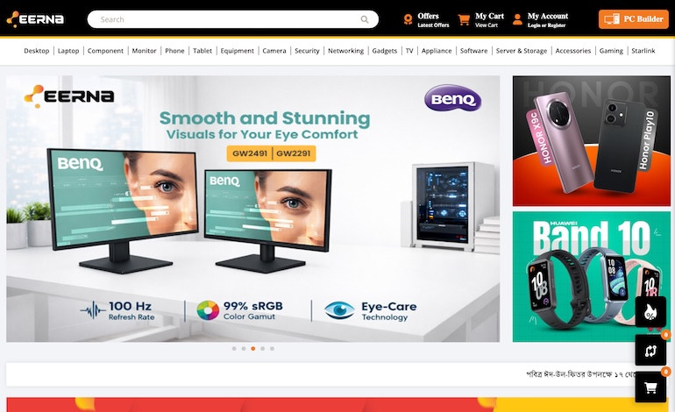Open the Starlink menu item
The image size is (675, 412).
tap(643, 51)
